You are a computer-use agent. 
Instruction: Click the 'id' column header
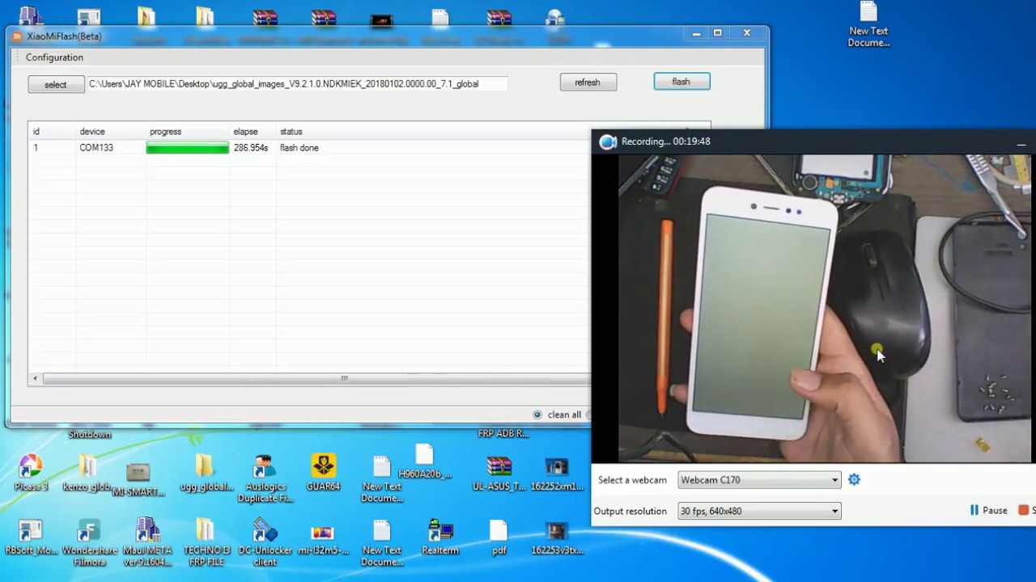36,131
